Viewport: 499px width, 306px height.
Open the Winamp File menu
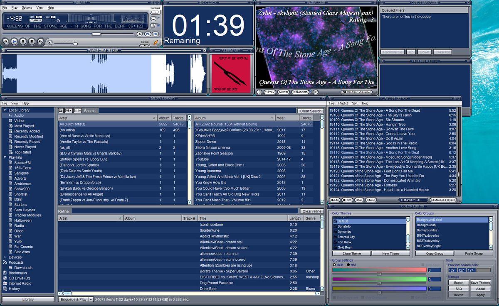coord(5,7)
